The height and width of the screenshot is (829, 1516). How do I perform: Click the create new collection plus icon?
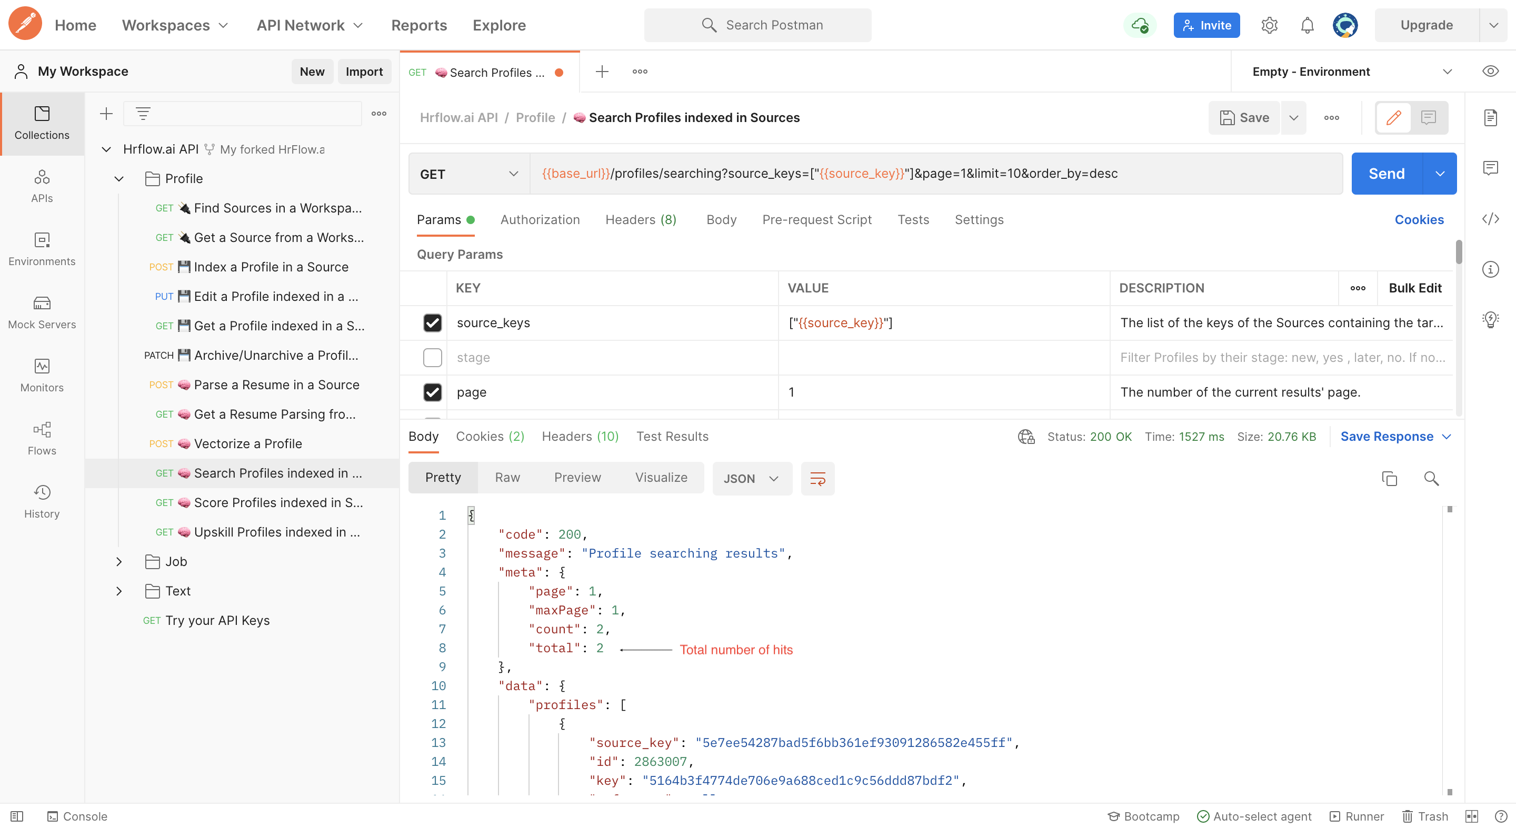coord(106,114)
